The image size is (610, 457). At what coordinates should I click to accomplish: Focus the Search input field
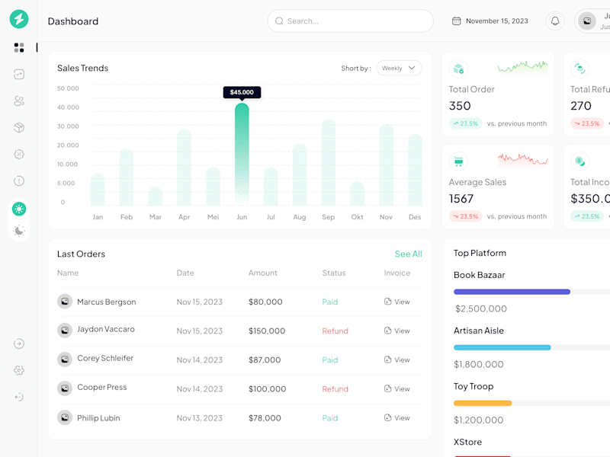pos(350,21)
